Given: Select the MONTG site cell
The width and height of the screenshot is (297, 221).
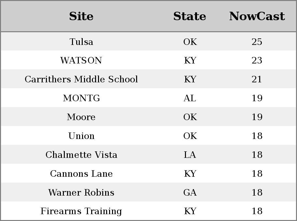Looking at the screenshot, I should point(81,98).
